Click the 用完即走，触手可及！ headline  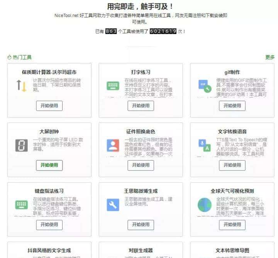click(x=140, y=7)
